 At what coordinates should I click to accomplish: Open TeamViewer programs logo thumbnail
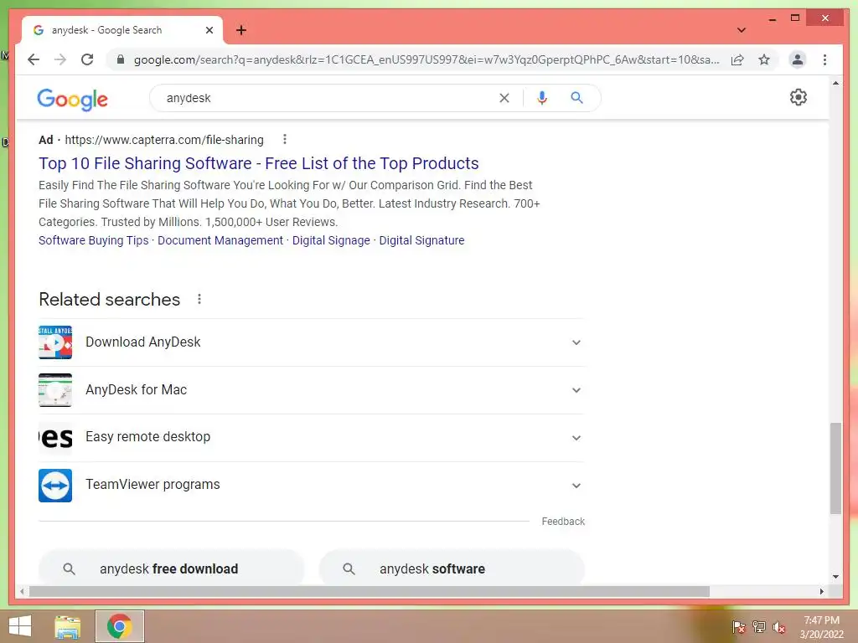point(54,486)
